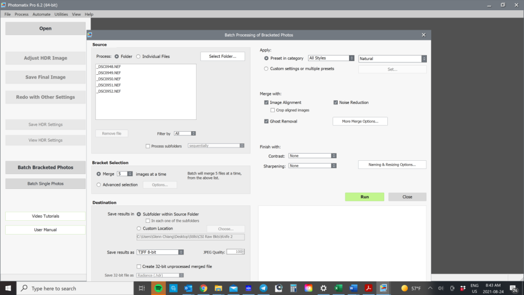Viewport: 524px width, 295px height.
Task: Open Outlook from the taskbar
Action: click(188, 288)
